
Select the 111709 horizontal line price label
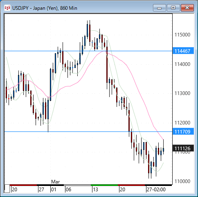(x=183, y=131)
